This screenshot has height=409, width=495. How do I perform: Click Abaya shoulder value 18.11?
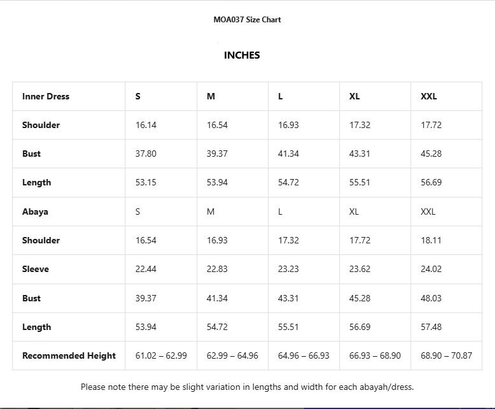pos(431,240)
